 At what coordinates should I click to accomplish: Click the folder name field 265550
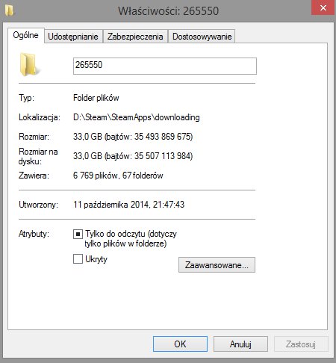coord(165,66)
